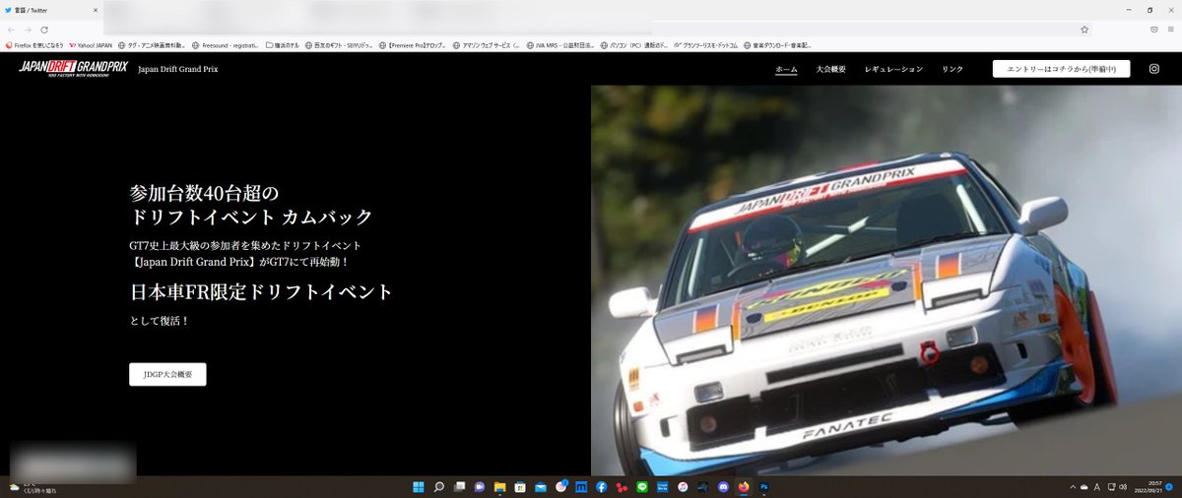Select the ホーム navigation item
Screen dimensions: 1182x498
point(786,69)
